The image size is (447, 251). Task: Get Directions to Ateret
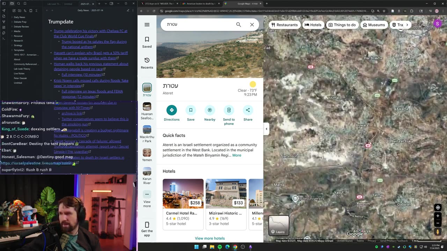click(x=171, y=113)
